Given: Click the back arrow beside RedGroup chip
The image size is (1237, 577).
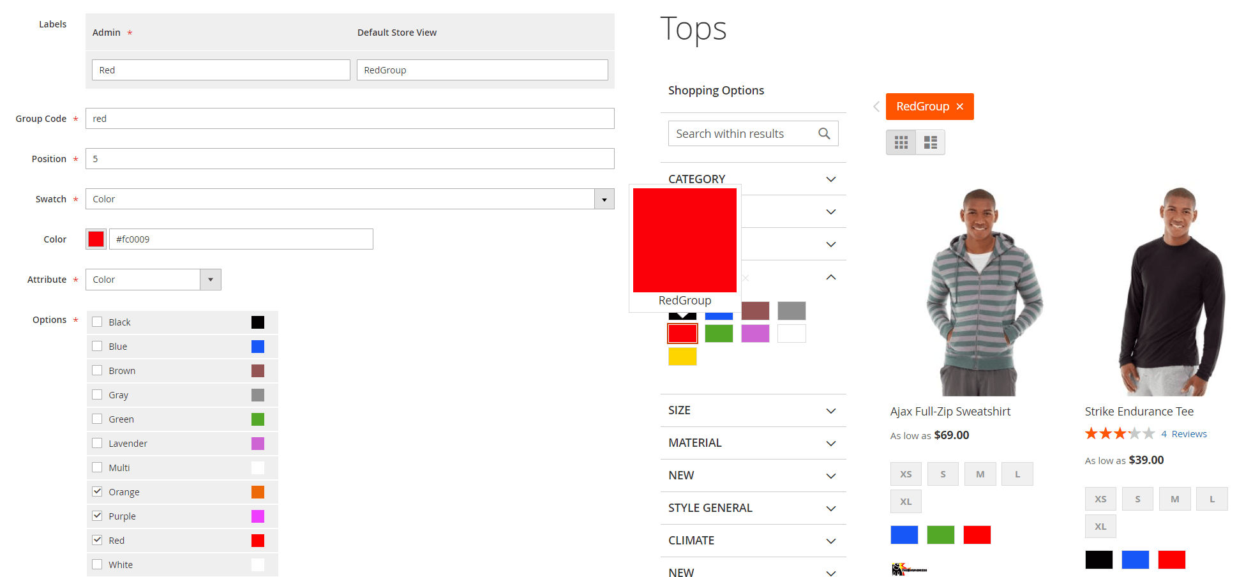Looking at the screenshot, I should click(x=876, y=107).
